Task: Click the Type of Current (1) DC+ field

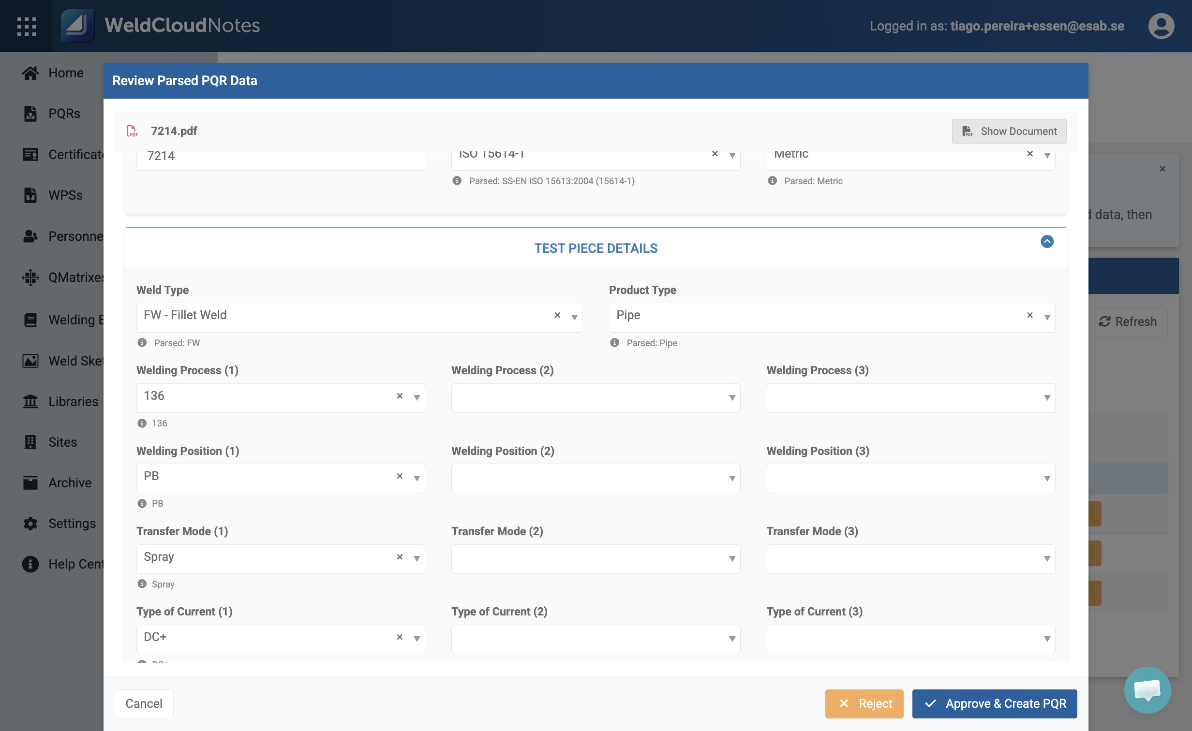Action: click(x=281, y=639)
